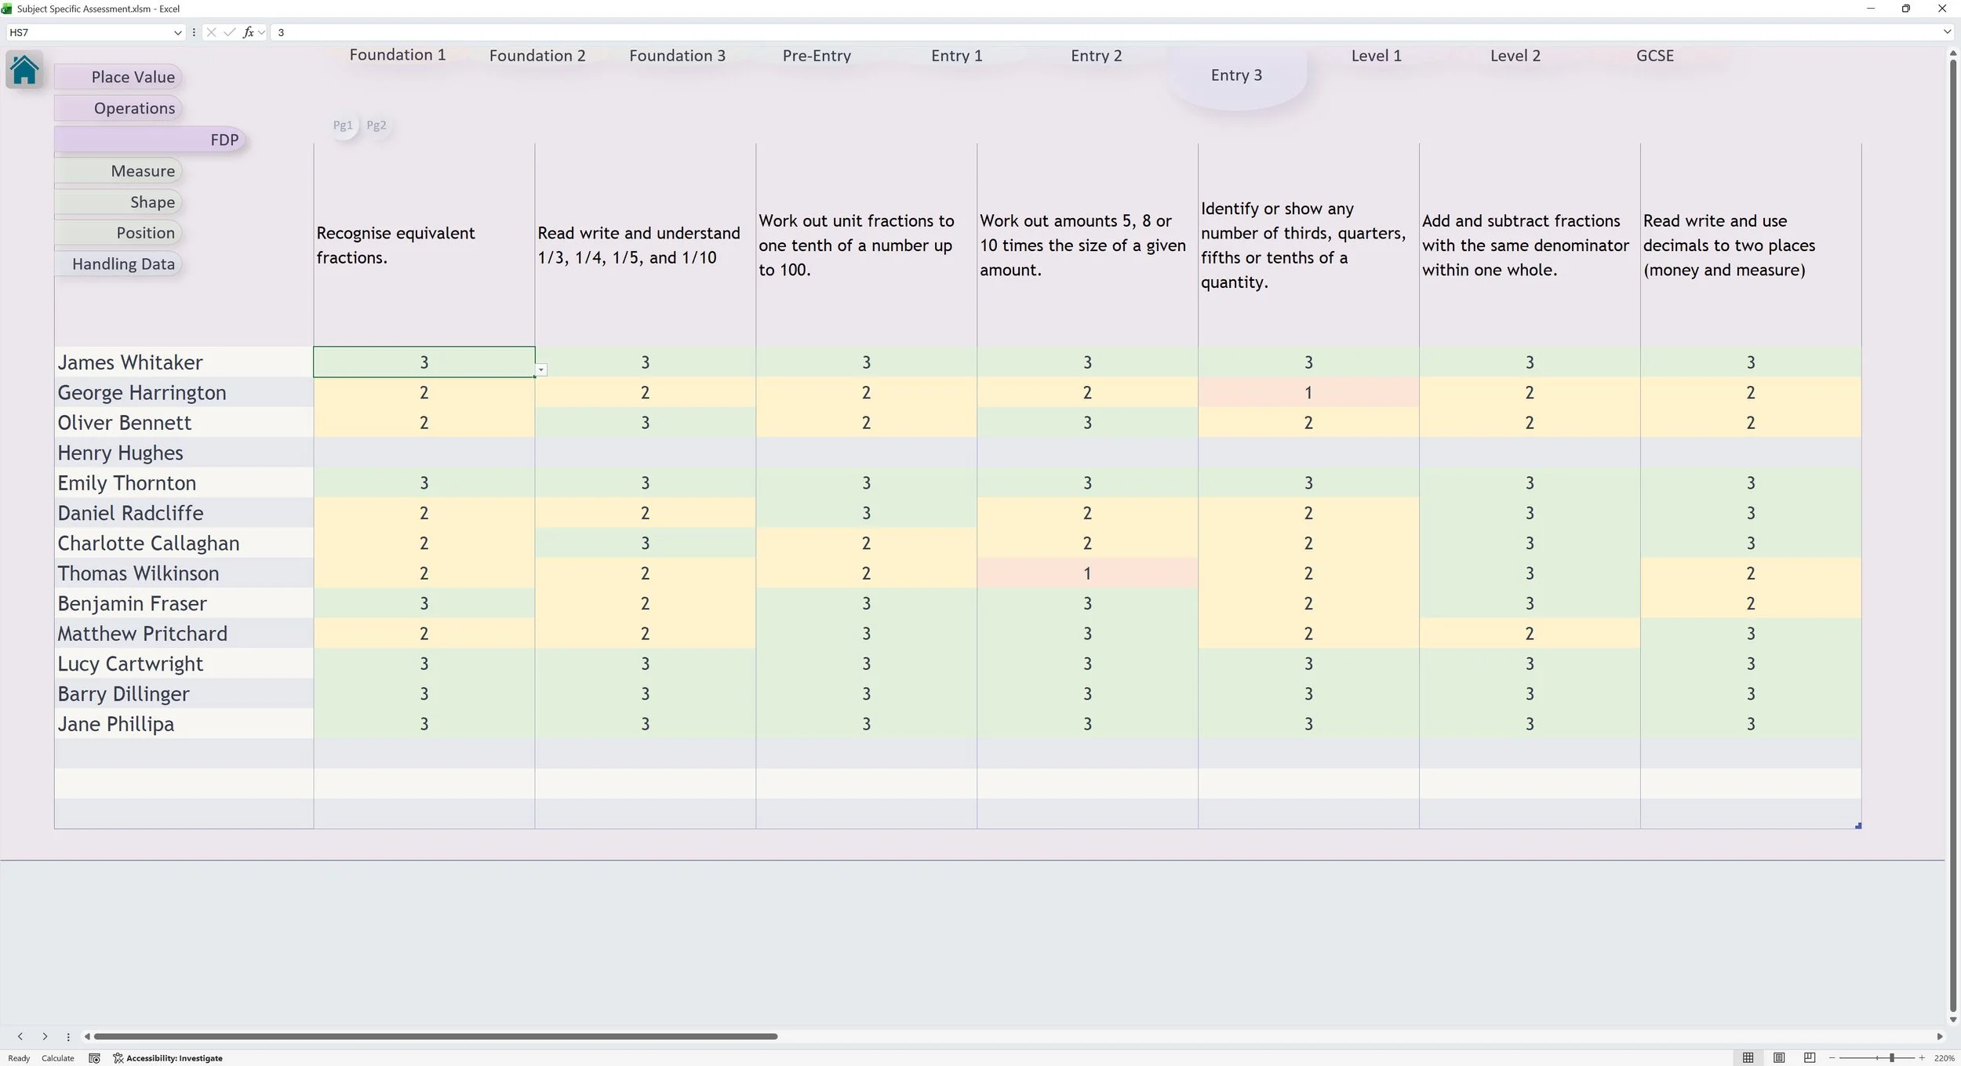Click the macro recording status icon

[94, 1058]
